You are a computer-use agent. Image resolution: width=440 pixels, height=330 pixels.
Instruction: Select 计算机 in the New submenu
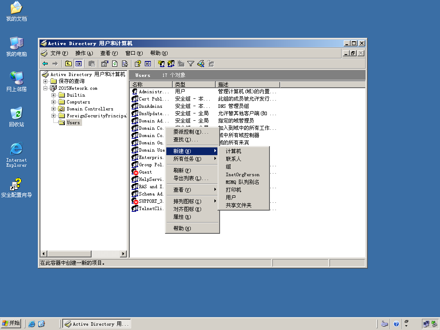[x=244, y=151]
